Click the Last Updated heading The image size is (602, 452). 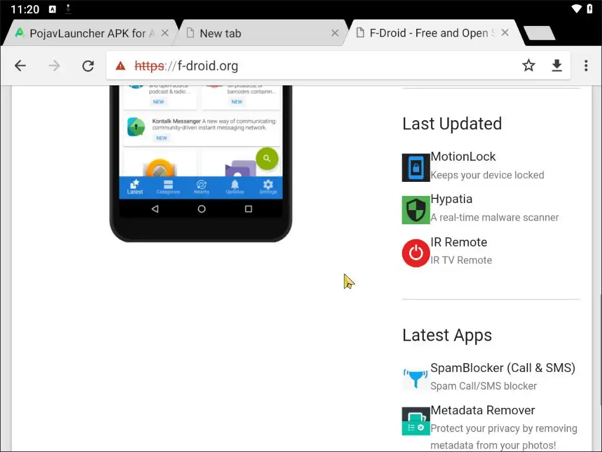[x=452, y=124]
